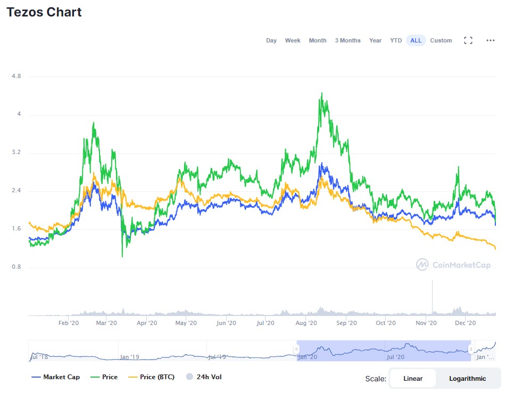Click the CoinMarketCap watermark logo
This screenshot has height=393, width=506.
453,264
